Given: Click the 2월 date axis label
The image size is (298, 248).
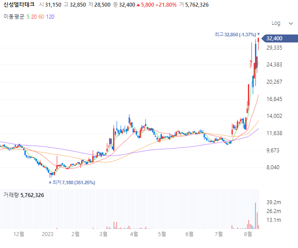Looking at the screenshot, I should pyautogui.click(x=75, y=234).
